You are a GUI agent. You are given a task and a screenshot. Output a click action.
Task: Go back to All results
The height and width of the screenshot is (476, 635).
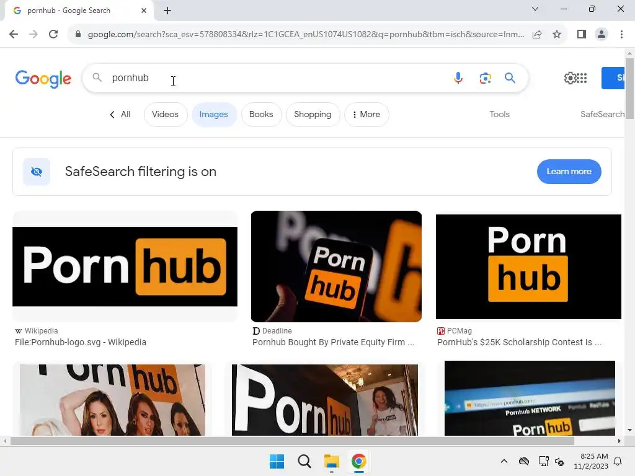[x=120, y=115]
